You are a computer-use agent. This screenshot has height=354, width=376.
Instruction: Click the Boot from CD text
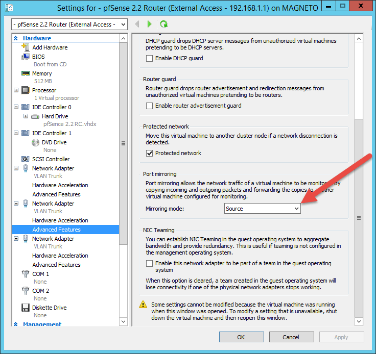click(50, 64)
